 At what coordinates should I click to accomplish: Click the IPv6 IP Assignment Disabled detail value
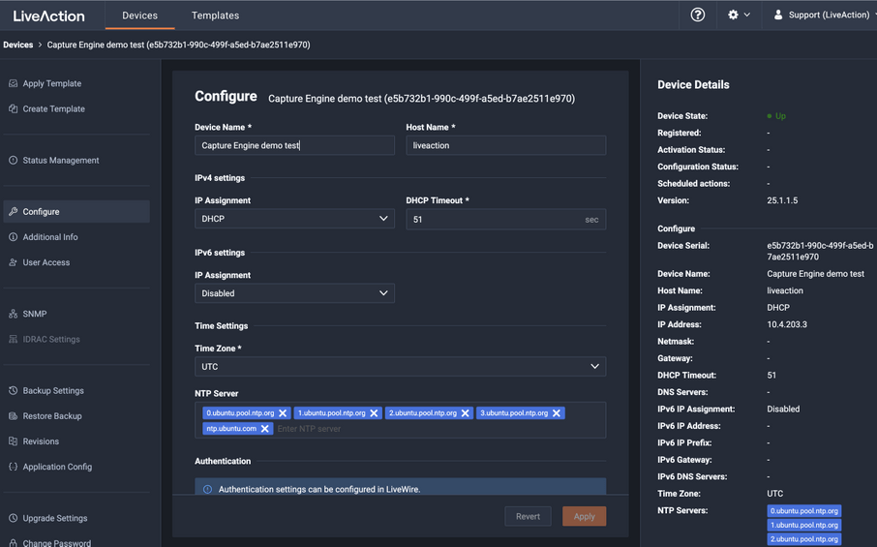click(x=783, y=409)
